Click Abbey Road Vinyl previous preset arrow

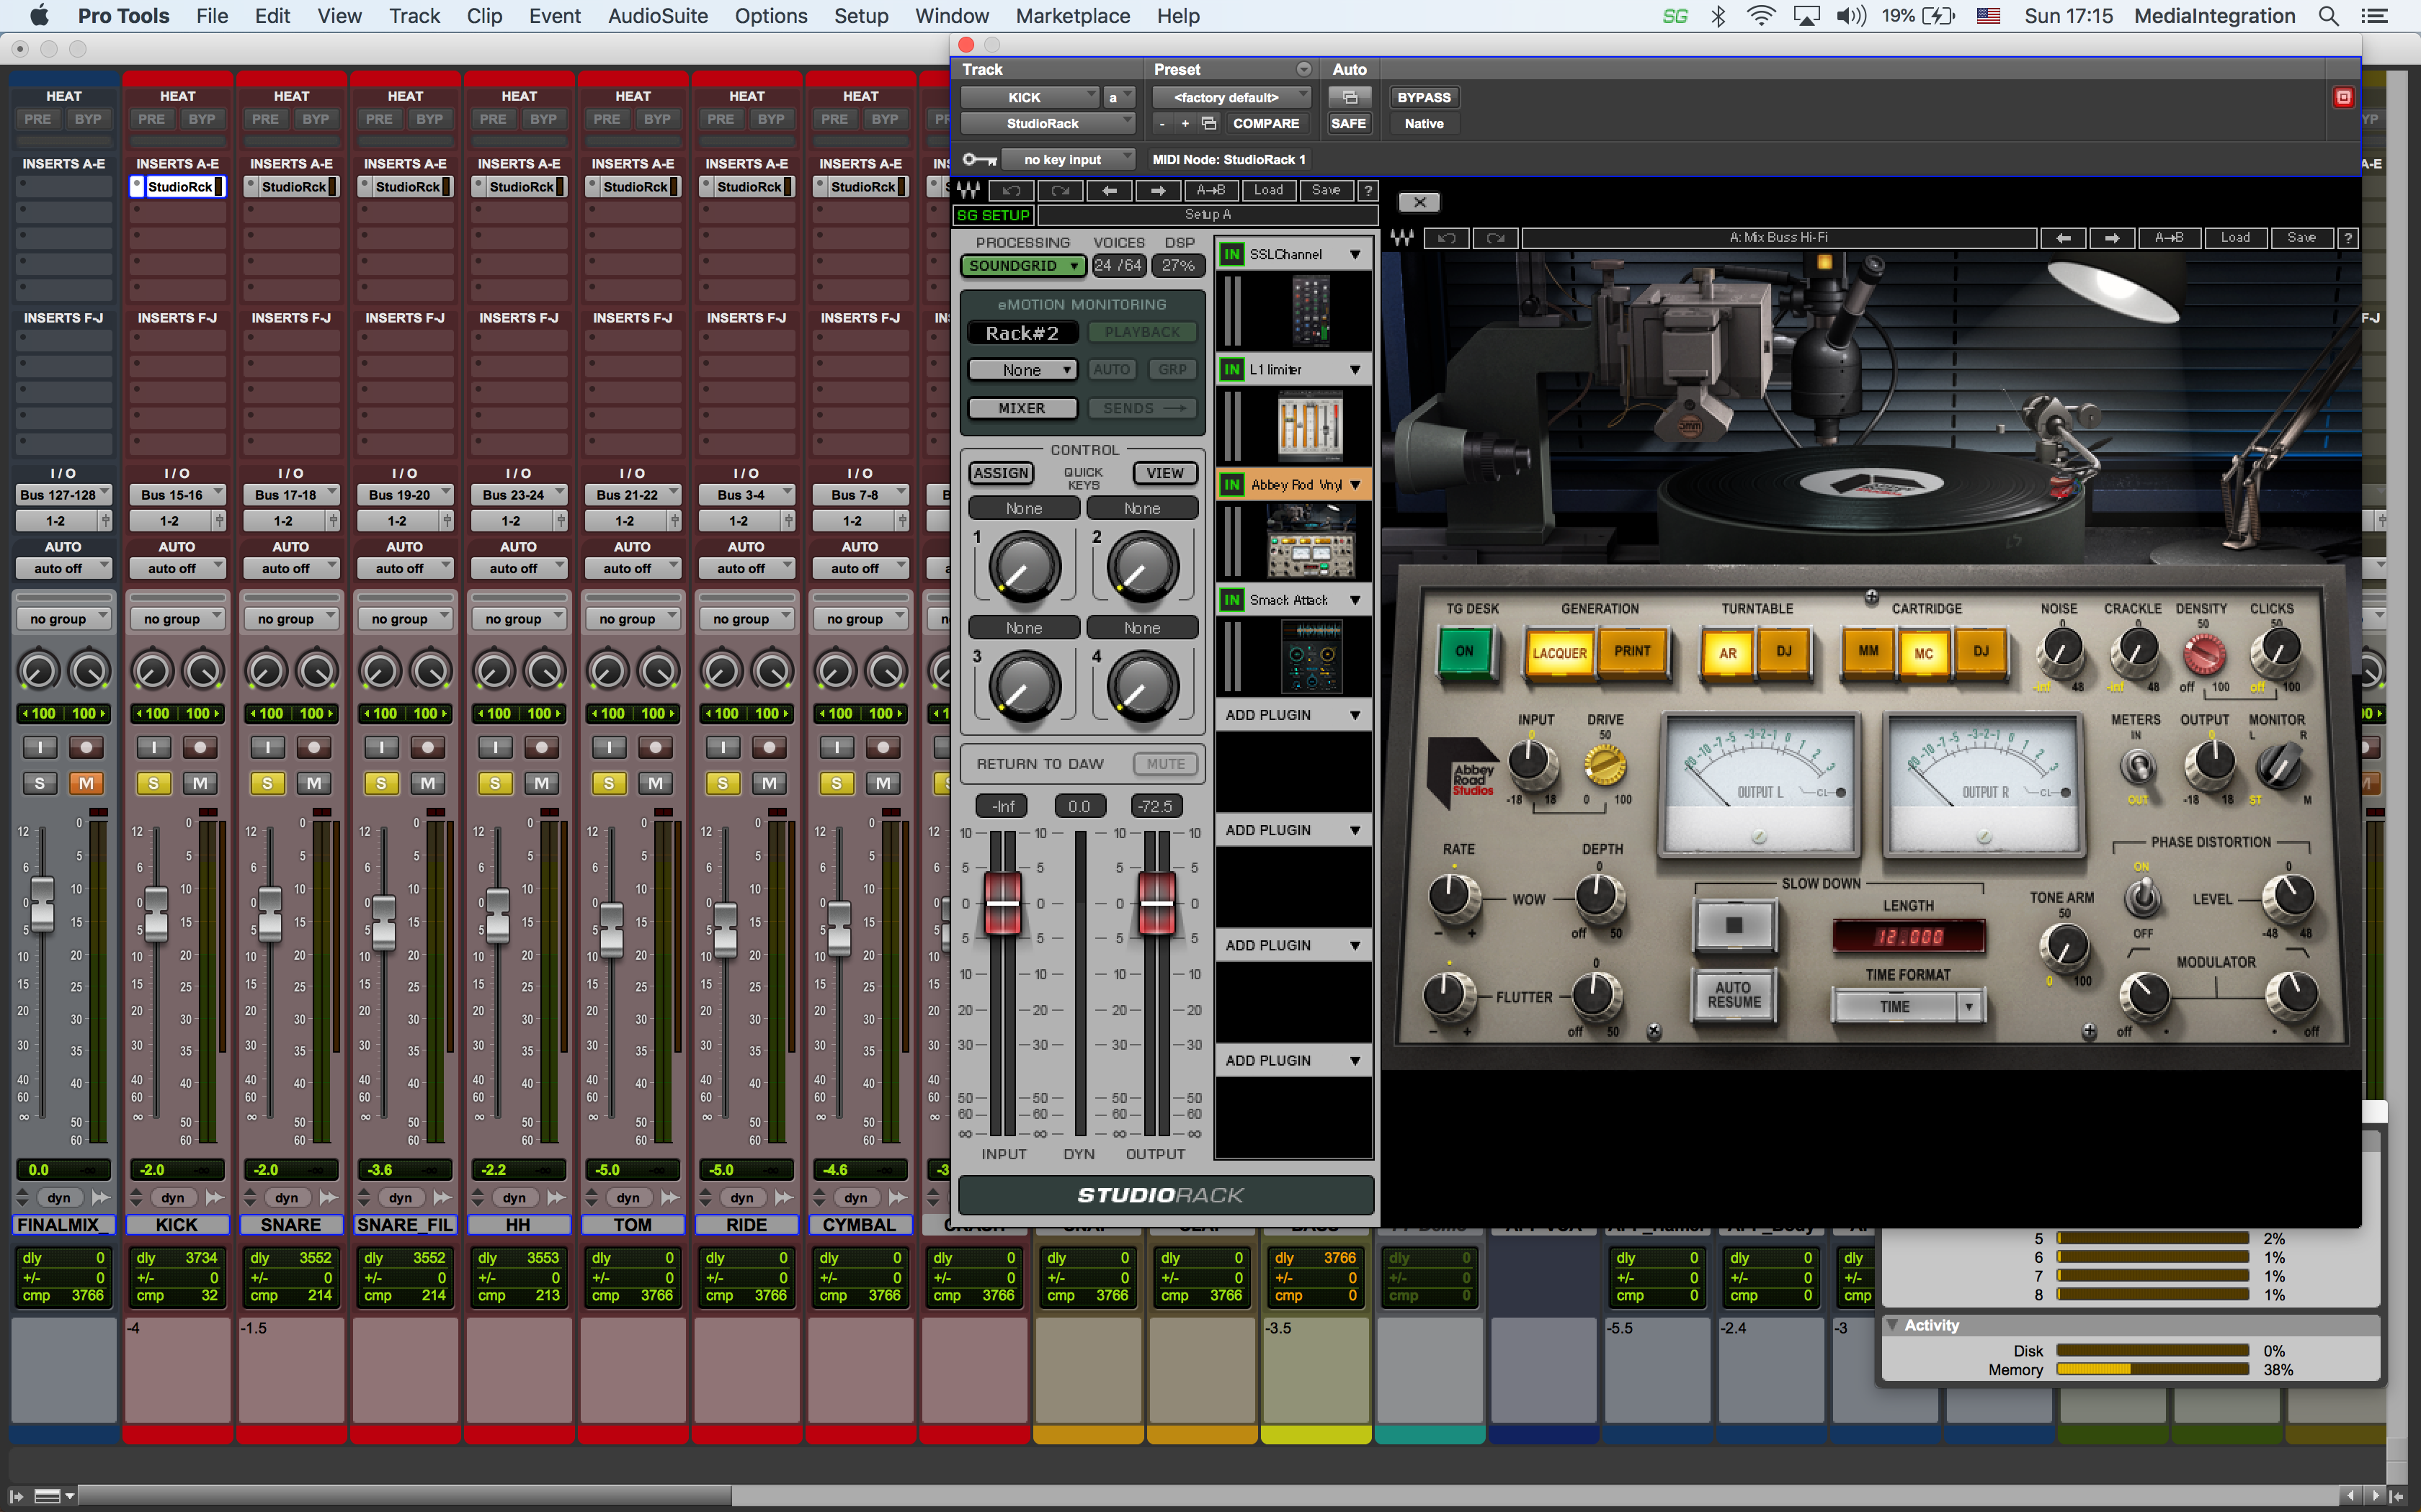[2063, 238]
